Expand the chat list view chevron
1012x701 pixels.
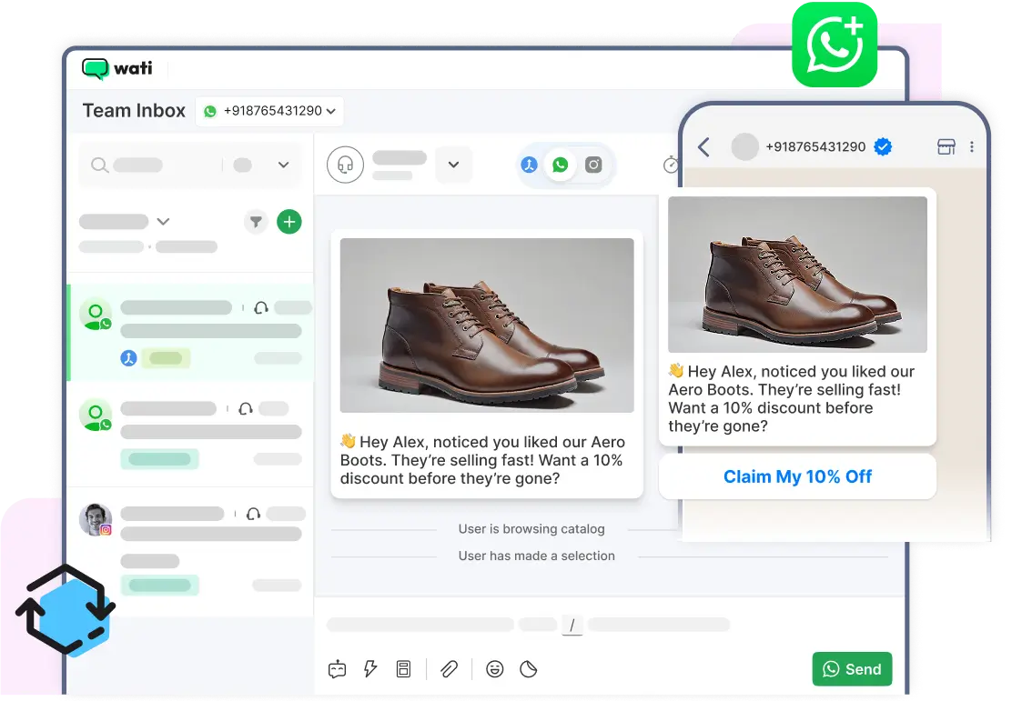(163, 222)
